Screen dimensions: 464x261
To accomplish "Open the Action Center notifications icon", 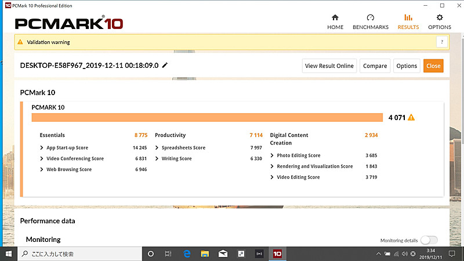I will coord(452,253).
